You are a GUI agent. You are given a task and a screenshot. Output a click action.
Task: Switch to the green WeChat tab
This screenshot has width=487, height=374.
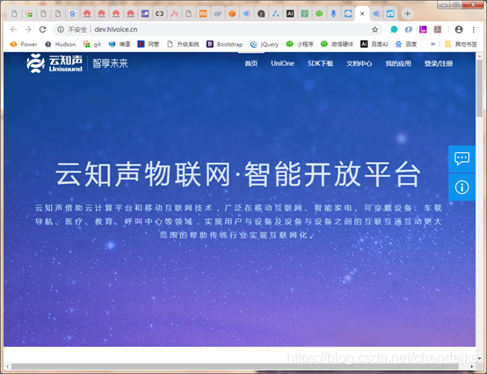click(x=319, y=14)
